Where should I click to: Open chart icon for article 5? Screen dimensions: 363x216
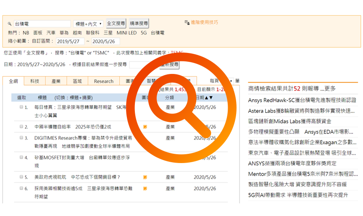pos(145,177)
